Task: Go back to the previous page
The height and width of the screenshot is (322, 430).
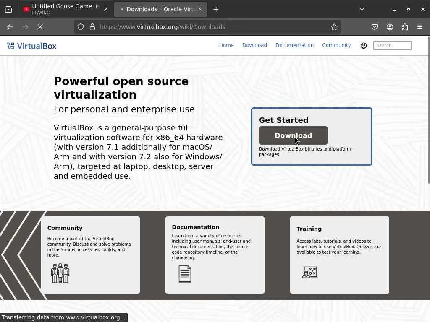Action: (x=10, y=27)
